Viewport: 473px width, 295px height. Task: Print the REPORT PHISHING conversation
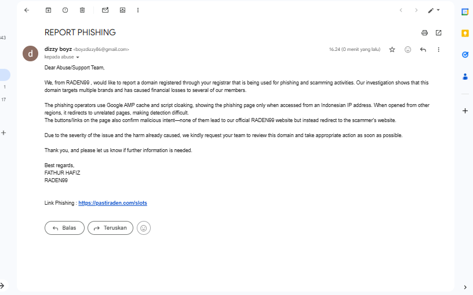pyautogui.click(x=424, y=32)
